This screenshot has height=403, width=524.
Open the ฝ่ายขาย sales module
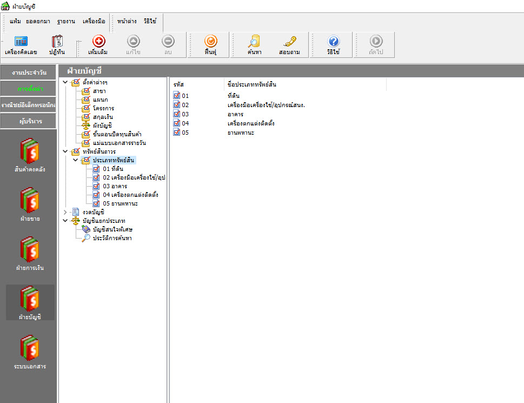[30, 204]
